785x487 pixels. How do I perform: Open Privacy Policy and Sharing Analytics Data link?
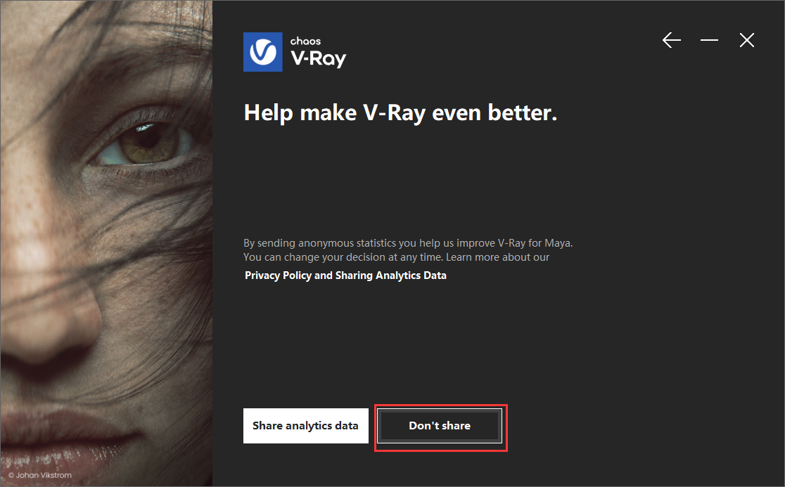pyautogui.click(x=345, y=275)
